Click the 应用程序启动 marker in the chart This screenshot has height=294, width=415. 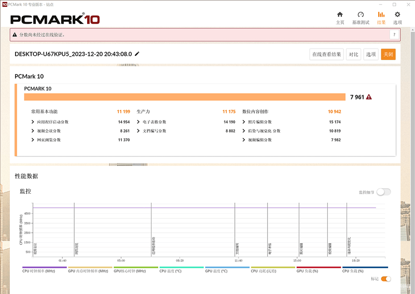point(154,246)
